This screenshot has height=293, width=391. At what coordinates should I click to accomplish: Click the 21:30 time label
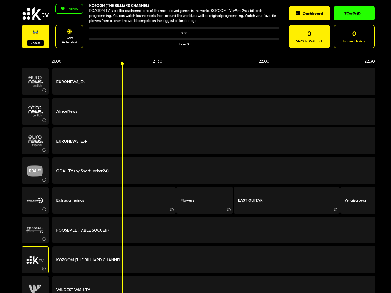tap(158, 61)
